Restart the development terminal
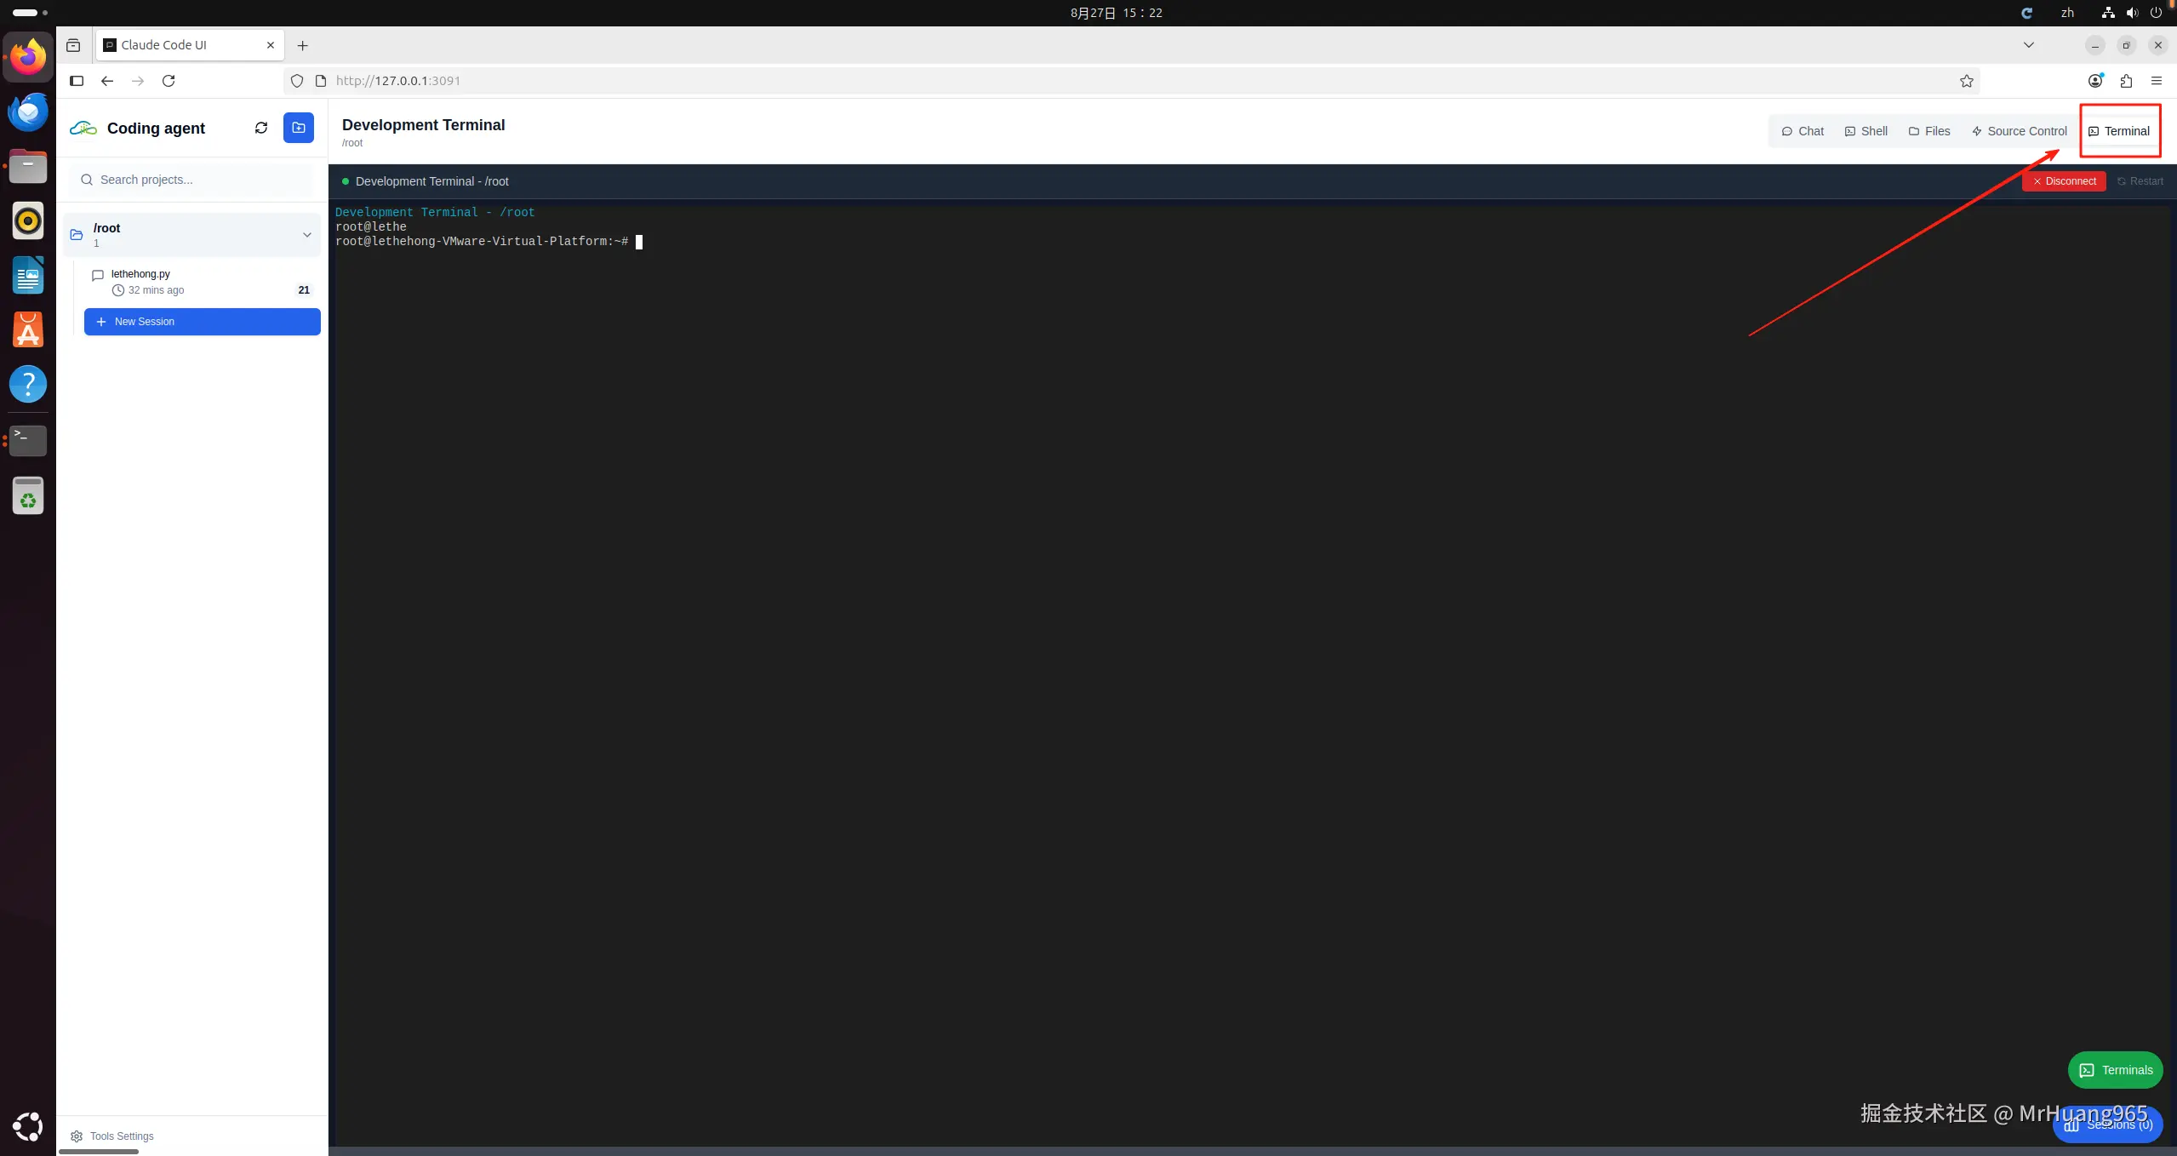This screenshot has width=2177, height=1156. click(x=2140, y=181)
